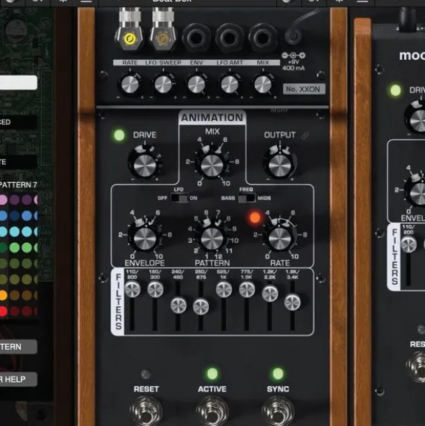Click the ANIMATION section title tab
The height and width of the screenshot is (426, 425).
pos(212,117)
